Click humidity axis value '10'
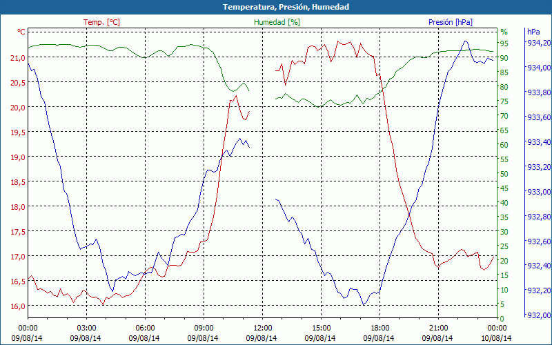 (504, 290)
